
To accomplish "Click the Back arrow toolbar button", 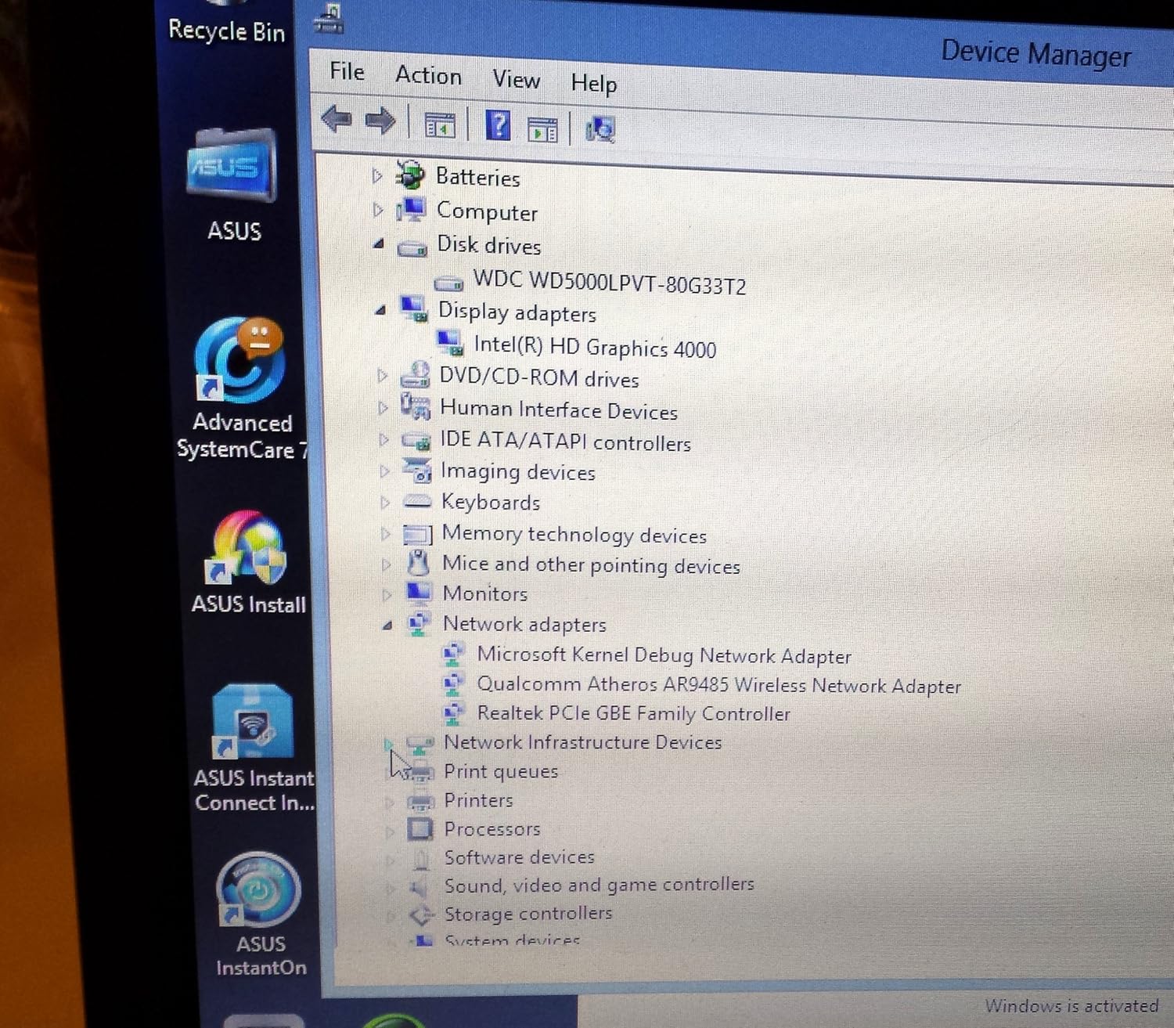I will (337, 119).
